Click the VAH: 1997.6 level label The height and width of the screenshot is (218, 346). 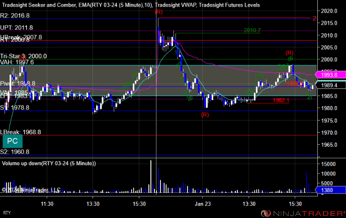(x=17, y=62)
